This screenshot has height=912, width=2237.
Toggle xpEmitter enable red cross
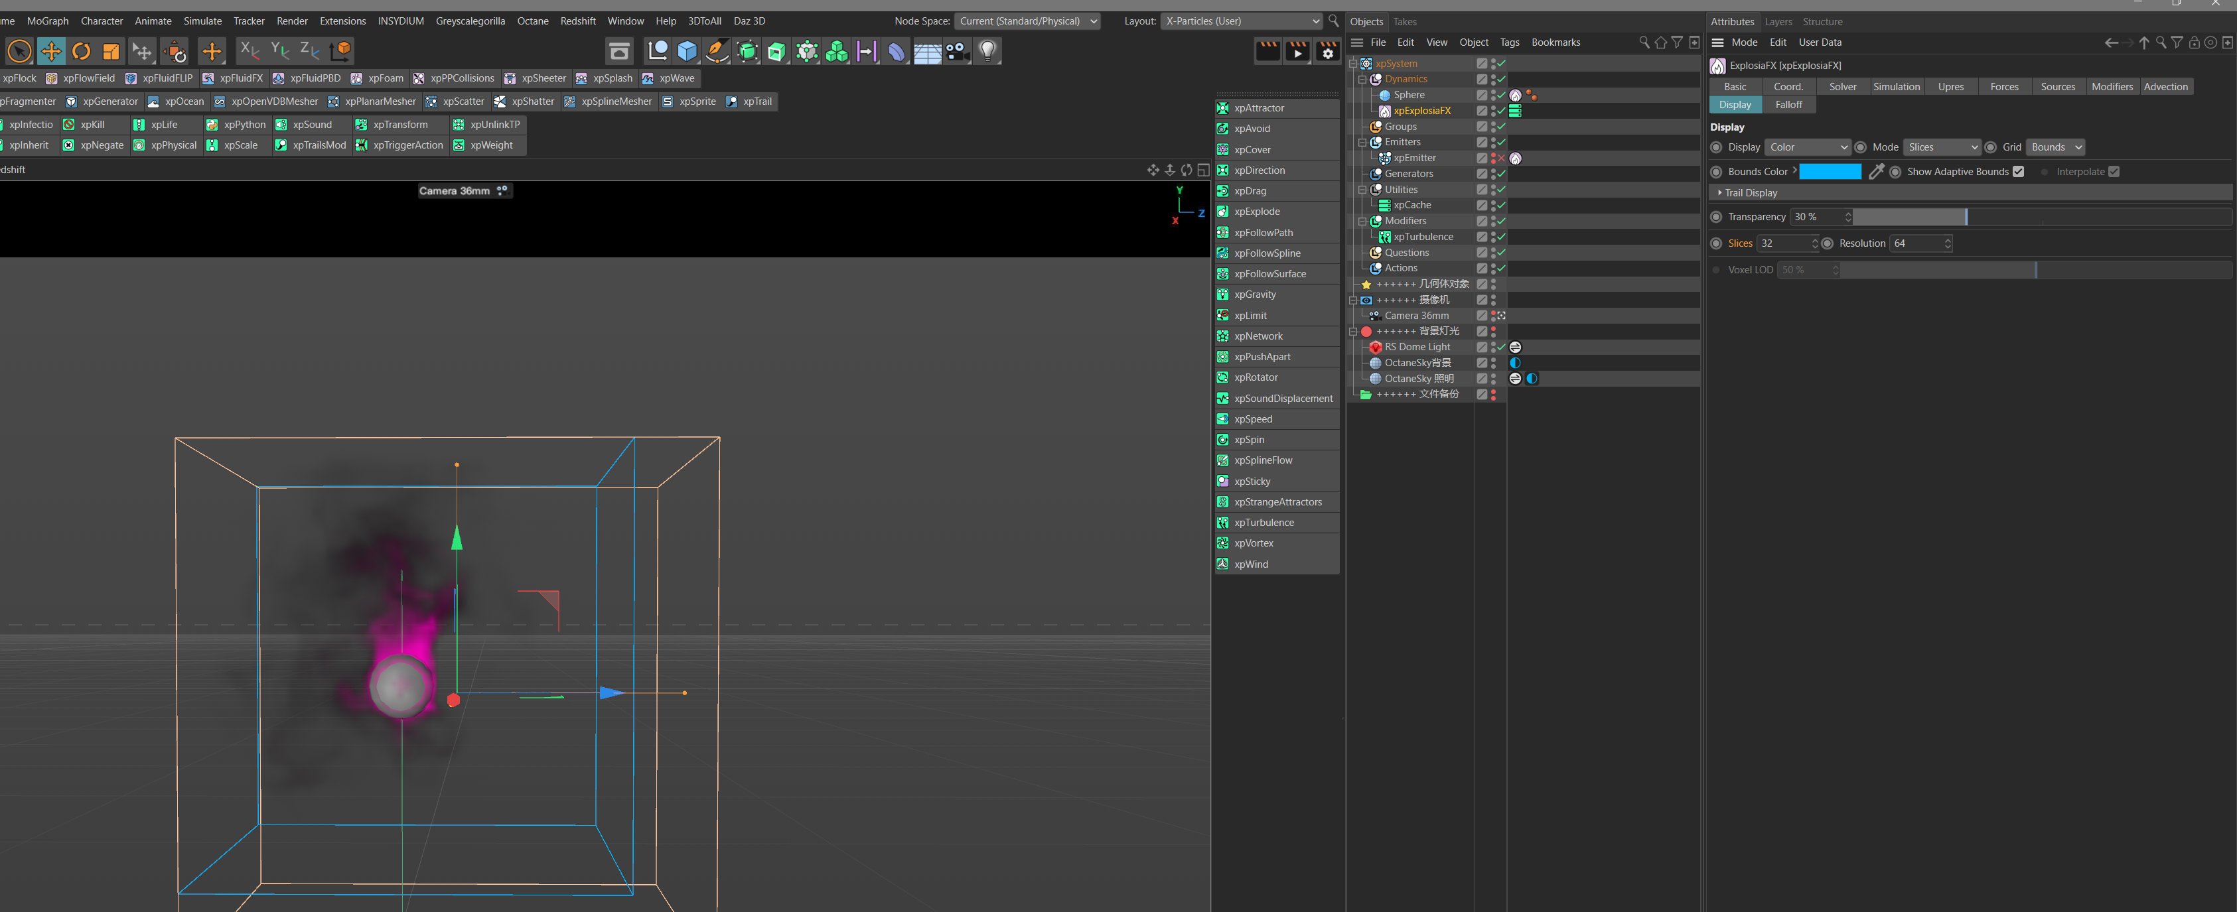point(1502,158)
